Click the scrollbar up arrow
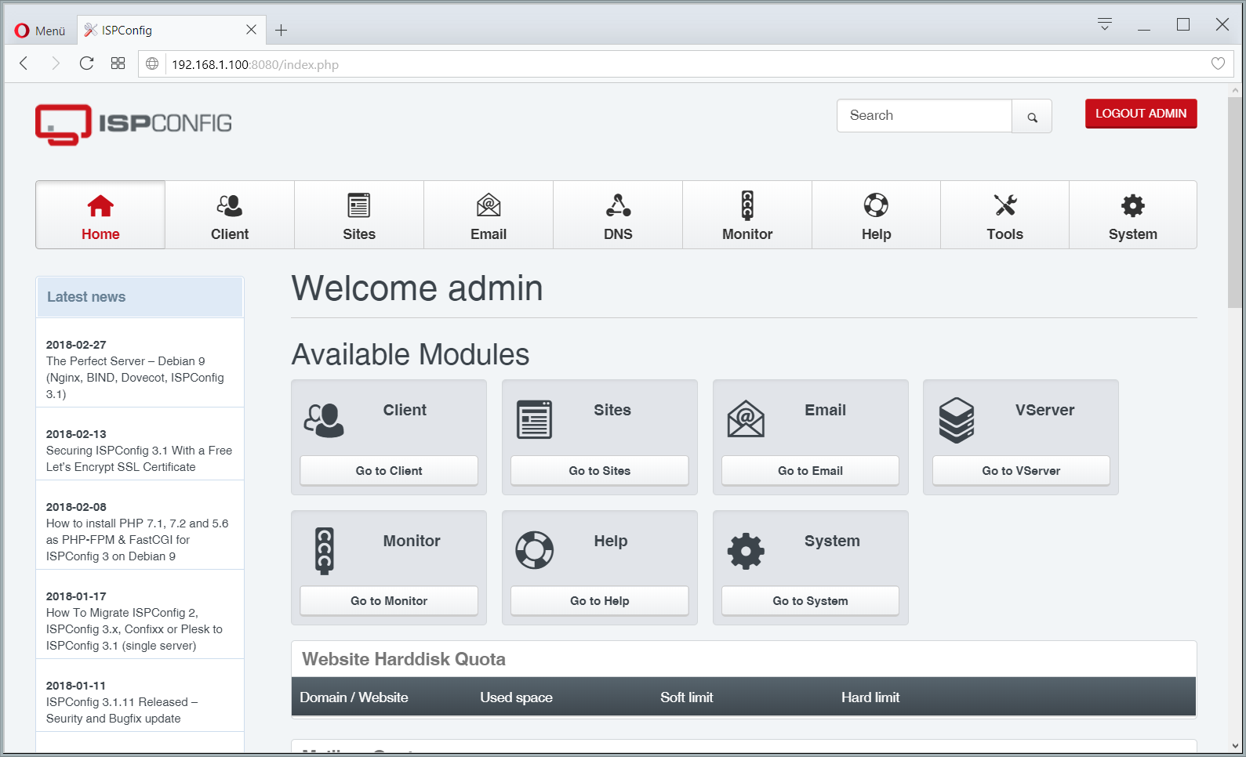Image resolution: width=1246 pixels, height=757 pixels. coord(1235,90)
